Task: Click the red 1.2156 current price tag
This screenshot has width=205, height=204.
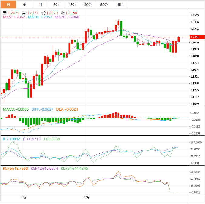Action: [x=197, y=37]
